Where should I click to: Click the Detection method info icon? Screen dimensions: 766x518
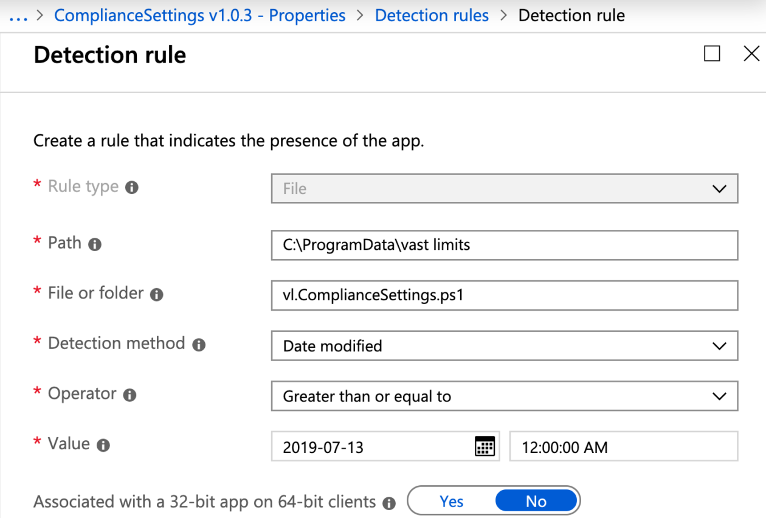(198, 344)
